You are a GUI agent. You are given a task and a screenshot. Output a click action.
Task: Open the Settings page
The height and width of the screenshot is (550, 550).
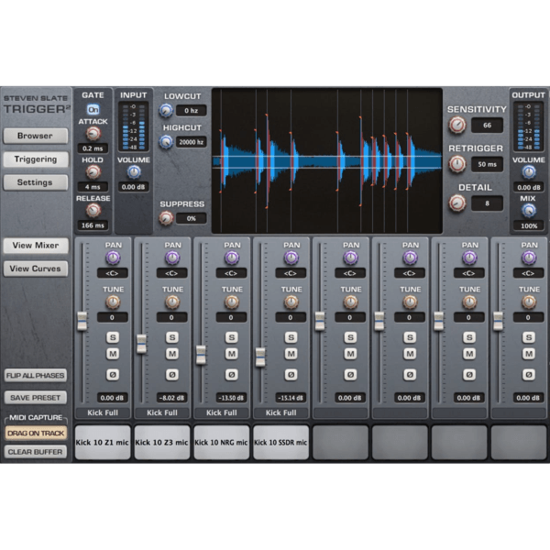pos(34,182)
